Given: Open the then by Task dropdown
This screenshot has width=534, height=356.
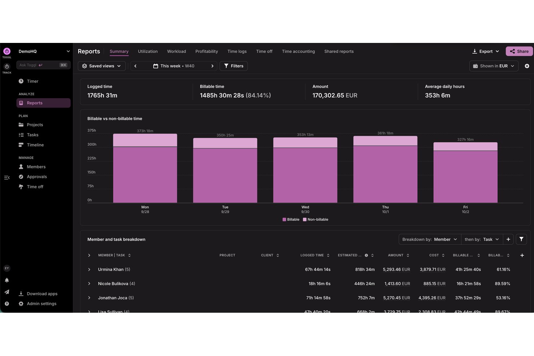Looking at the screenshot, I should (x=482, y=239).
